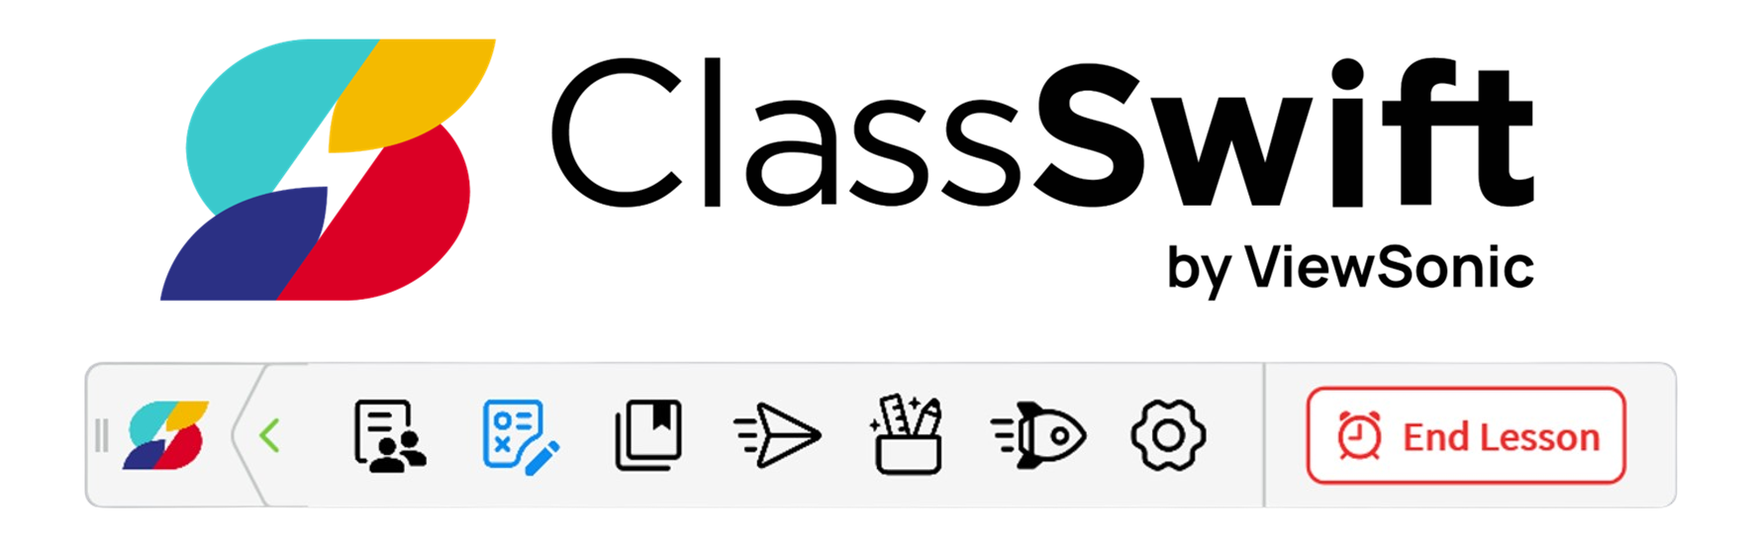
Task: Open settings via the gear icon
Action: click(x=1168, y=435)
